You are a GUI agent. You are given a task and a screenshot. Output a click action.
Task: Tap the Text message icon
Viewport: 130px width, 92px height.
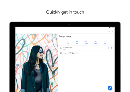77,41
